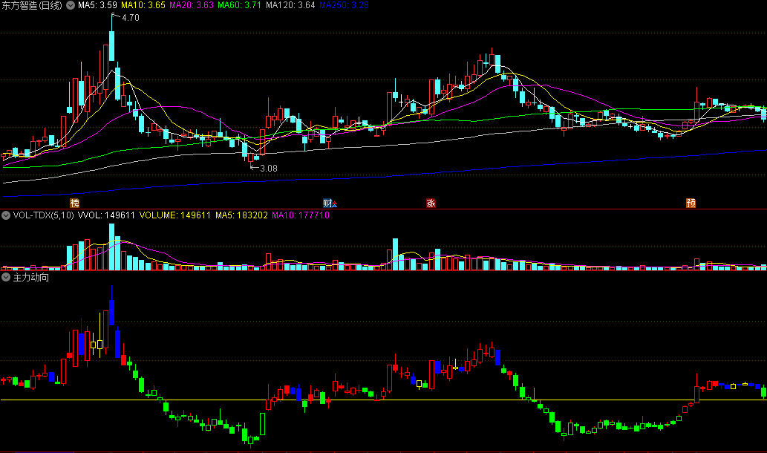This screenshot has width=767, height=453.
Task: Click the 4.70 high price annotation
Action: pyautogui.click(x=130, y=18)
